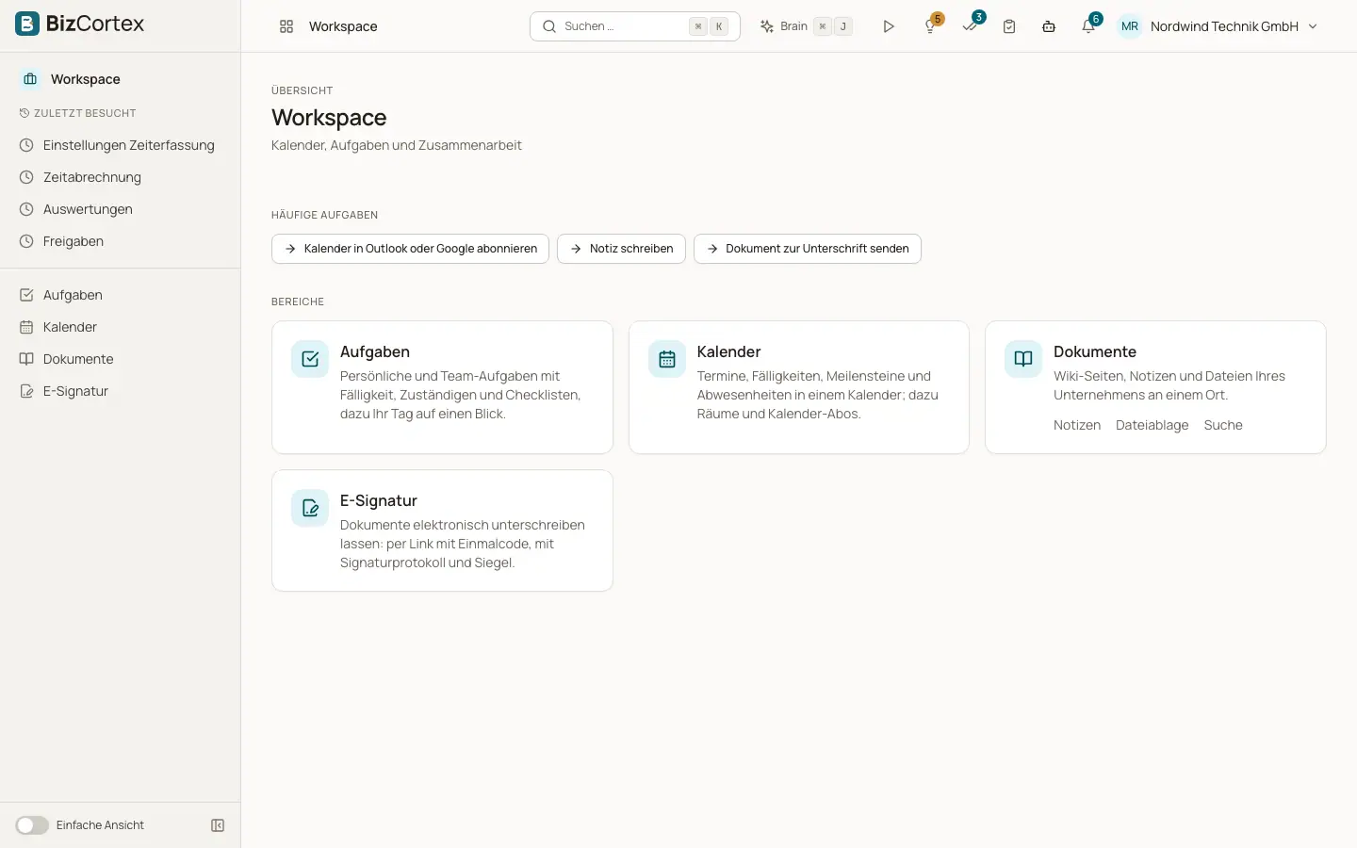
Task: Open recently visited Auswertungen
Action: point(120,209)
